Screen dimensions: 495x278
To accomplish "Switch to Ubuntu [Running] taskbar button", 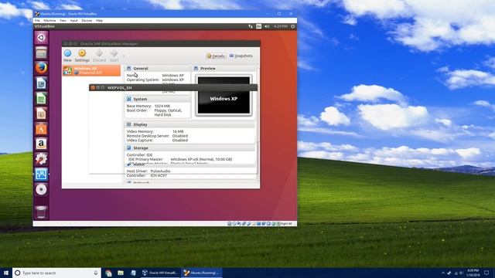I will pyautogui.click(x=202, y=273).
